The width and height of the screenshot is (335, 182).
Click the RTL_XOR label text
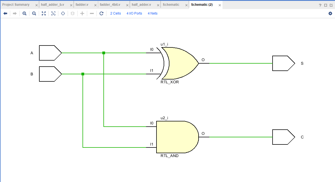pyautogui.click(x=170, y=82)
